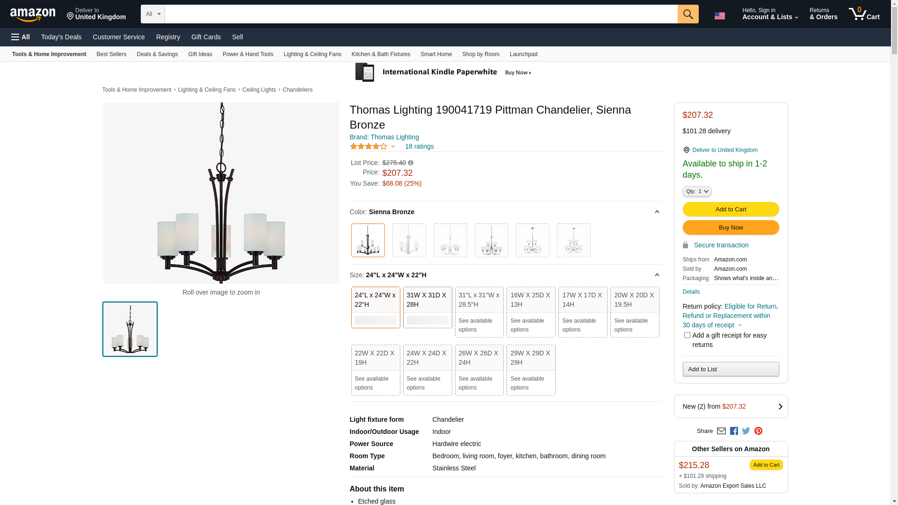Select the 24"L x 24"W x 22"H size option
The width and height of the screenshot is (898, 505).
376,307
